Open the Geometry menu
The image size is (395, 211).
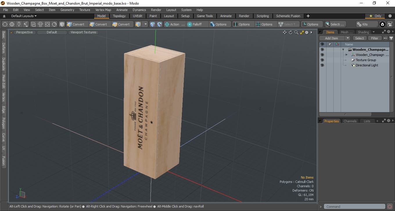pyautogui.click(x=67, y=10)
